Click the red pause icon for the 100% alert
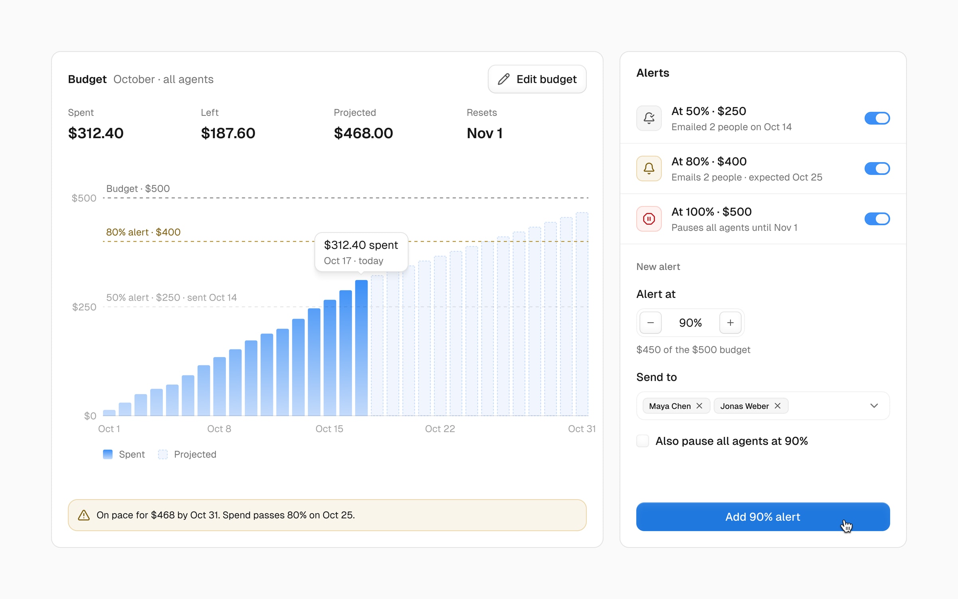 click(649, 219)
